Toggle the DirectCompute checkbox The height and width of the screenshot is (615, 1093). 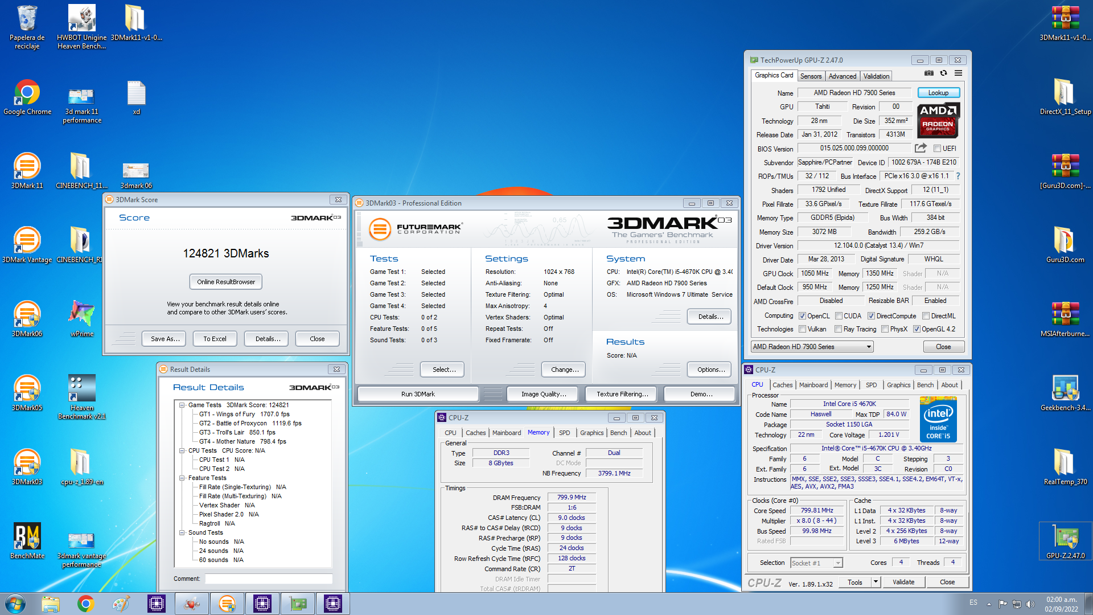[x=871, y=316]
